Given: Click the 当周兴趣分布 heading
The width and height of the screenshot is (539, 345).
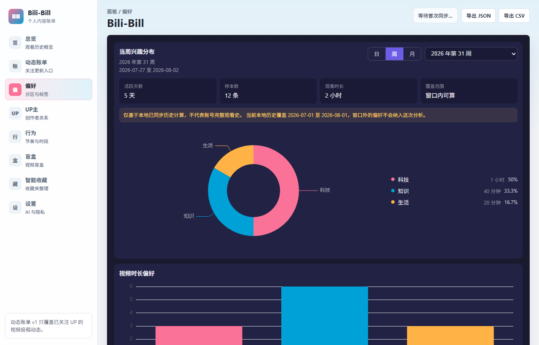Looking at the screenshot, I should coord(137,52).
